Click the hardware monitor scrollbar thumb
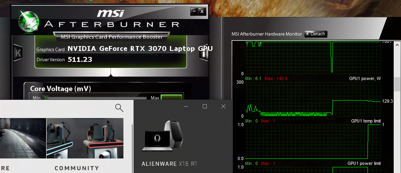The width and height of the screenshot is (401, 173). click(x=397, y=84)
